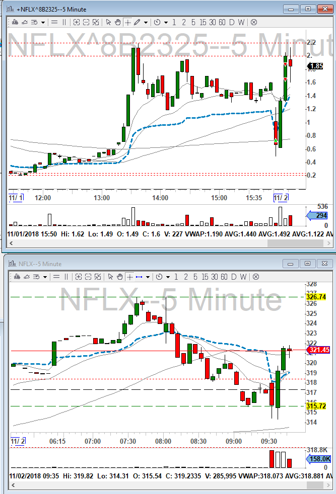
Task: Select the horizontal line tool in bottom chart
Action: 56,277
